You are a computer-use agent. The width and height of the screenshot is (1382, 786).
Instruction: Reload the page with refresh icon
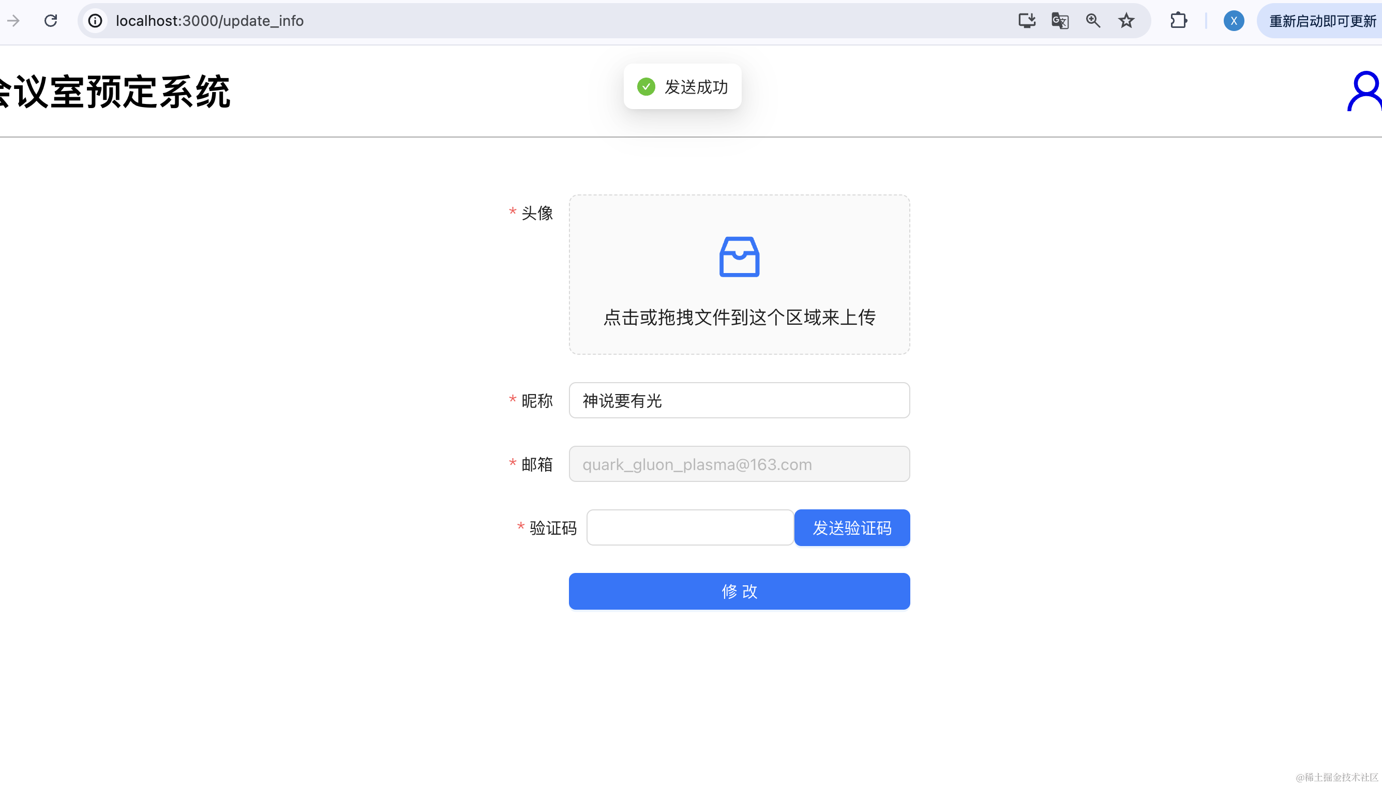point(51,21)
